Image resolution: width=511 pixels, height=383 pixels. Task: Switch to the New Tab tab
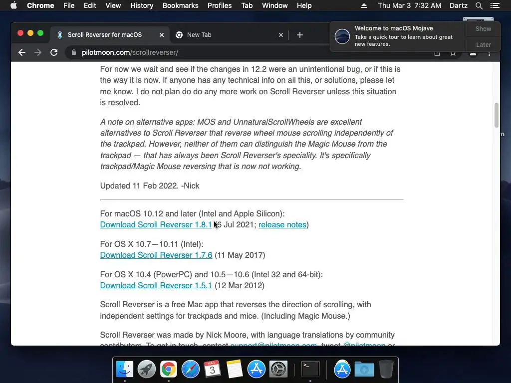pyautogui.click(x=229, y=35)
